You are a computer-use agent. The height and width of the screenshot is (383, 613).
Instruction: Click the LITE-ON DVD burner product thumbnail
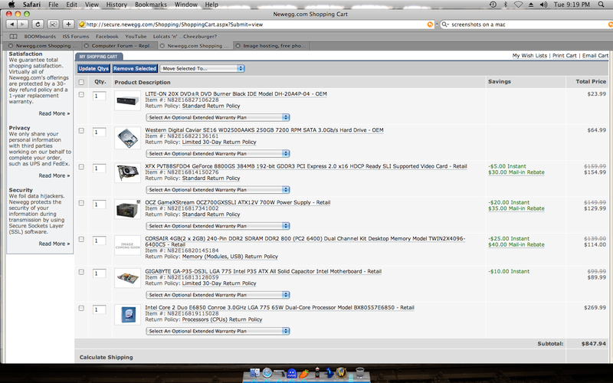tap(127, 101)
